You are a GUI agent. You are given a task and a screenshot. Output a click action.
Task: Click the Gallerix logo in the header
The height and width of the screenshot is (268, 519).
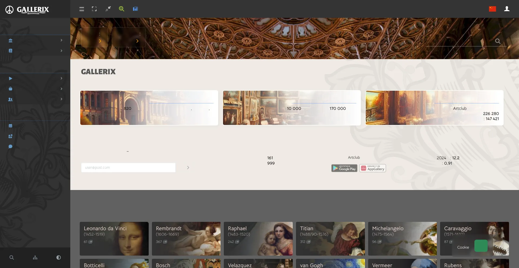(x=27, y=10)
